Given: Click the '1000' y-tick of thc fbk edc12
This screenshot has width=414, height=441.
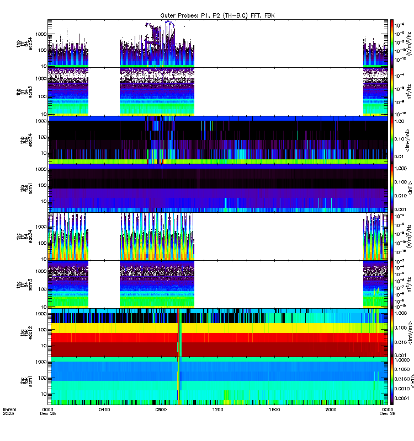Looking at the screenshot, I should (x=41, y=314).
